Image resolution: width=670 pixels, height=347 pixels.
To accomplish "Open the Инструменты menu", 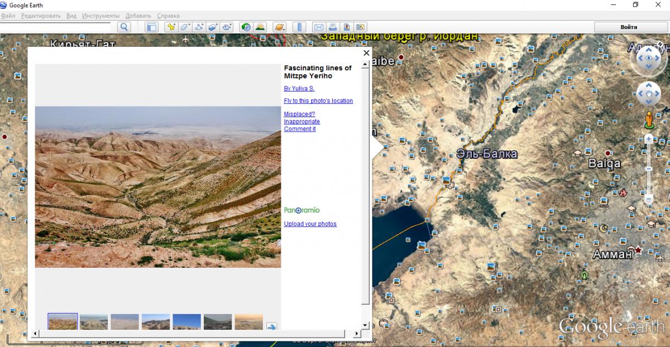I will point(100,16).
